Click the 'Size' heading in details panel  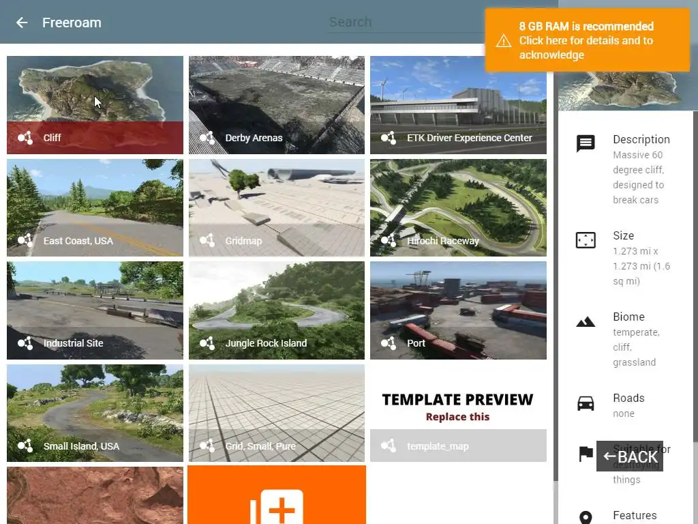click(623, 235)
